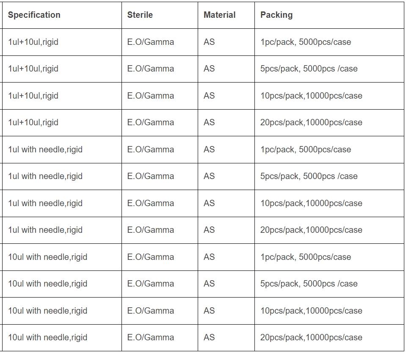This screenshot has height=353, width=406.
Task: Select 1ul with needle,rigid cell in 1pc/pack row
Action: pyautogui.click(x=45, y=149)
